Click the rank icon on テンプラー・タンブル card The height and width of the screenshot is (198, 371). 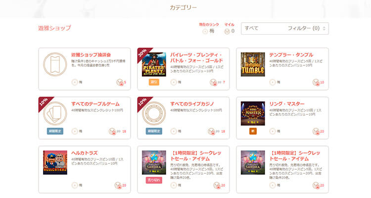[273, 82]
